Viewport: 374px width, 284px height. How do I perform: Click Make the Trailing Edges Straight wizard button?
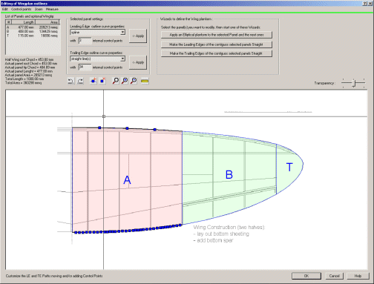[217, 53]
